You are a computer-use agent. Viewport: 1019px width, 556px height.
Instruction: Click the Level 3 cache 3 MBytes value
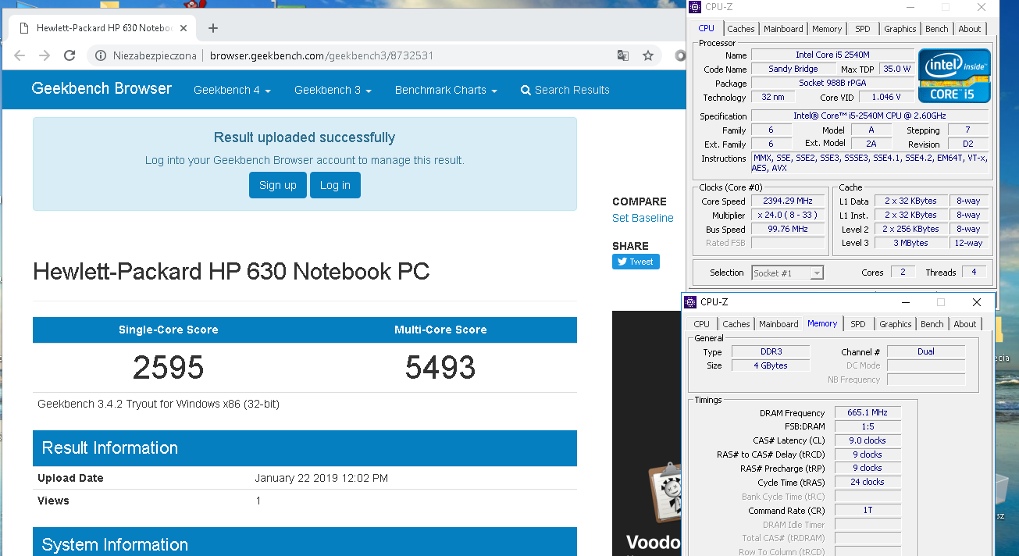(x=910, y=243)
